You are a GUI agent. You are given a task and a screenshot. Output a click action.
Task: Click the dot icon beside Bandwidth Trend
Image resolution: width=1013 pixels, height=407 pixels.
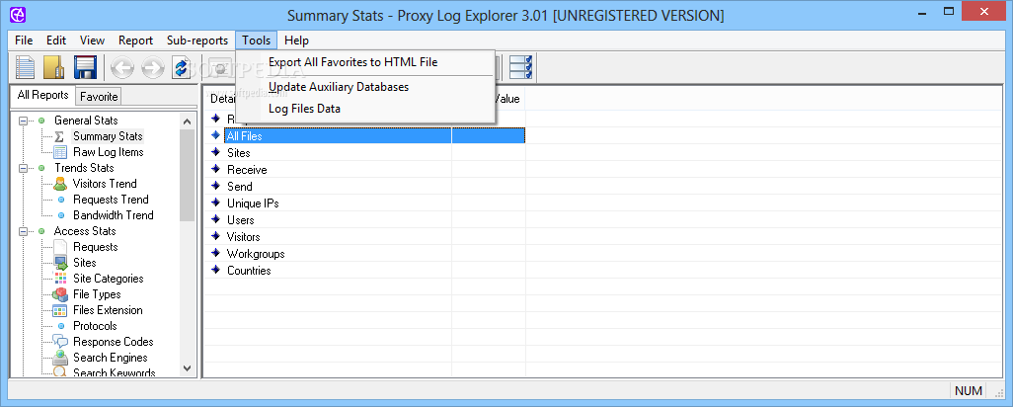pos(61,215)
